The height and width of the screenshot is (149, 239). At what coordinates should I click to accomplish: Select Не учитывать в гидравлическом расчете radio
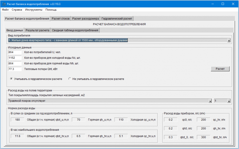(x=70, y=79)
